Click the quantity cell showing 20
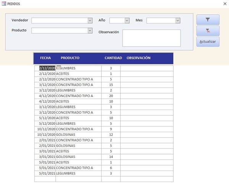Image resolution: width=229 pixels, height=193 pixels. (111, 96)
